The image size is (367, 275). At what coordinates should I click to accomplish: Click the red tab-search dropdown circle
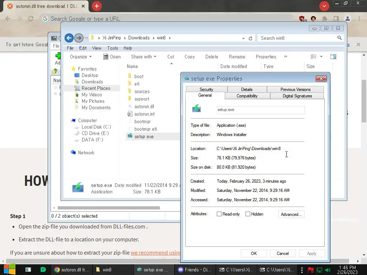tap(324, 6)
